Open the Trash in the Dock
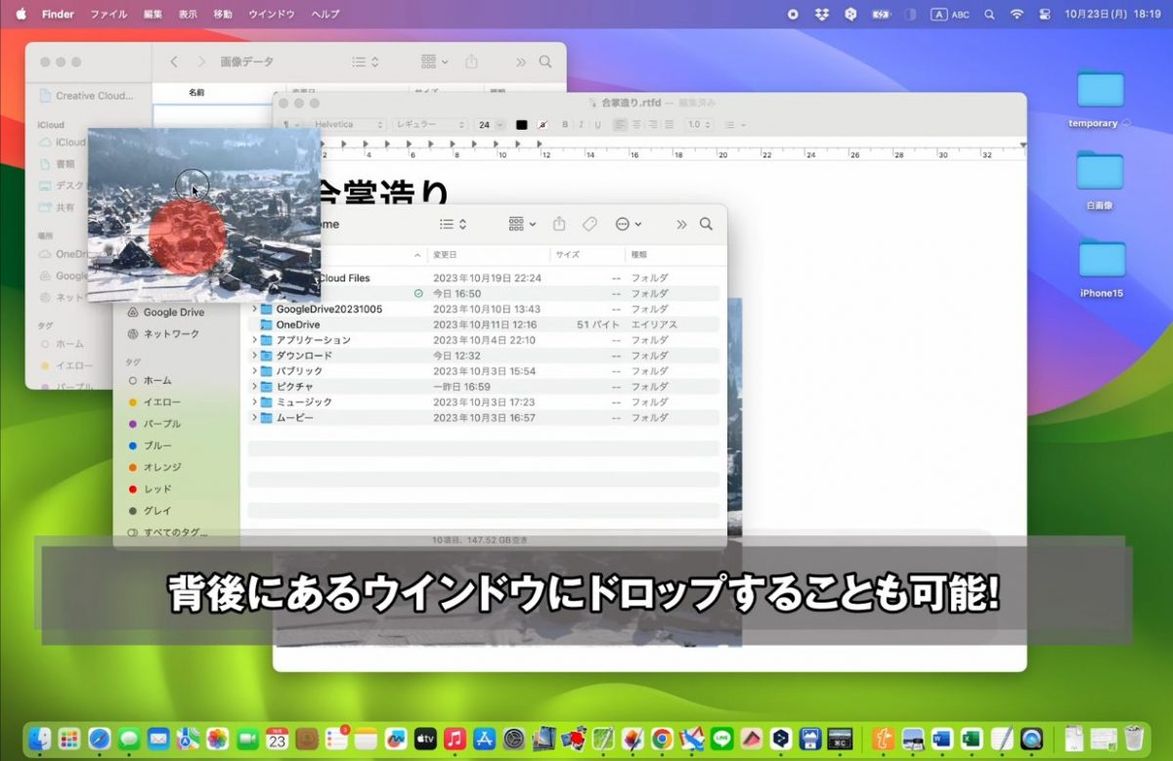This screenshot has width=1173, height=761. click(1134, 739)
